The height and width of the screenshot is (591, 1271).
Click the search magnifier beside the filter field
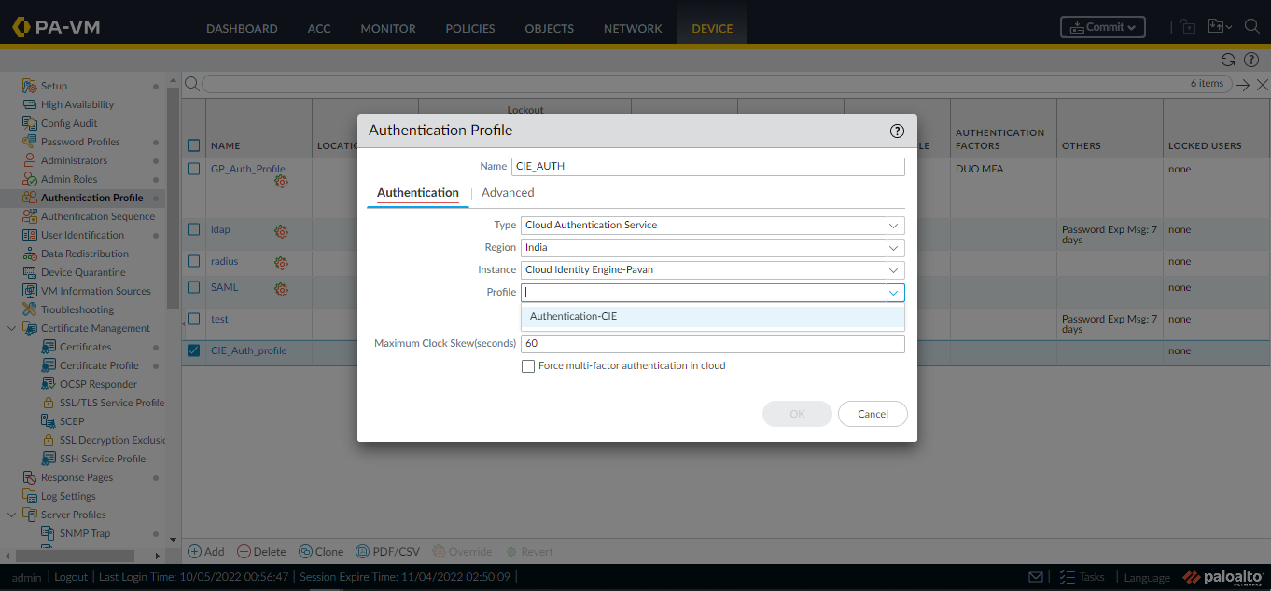point(191,83)
